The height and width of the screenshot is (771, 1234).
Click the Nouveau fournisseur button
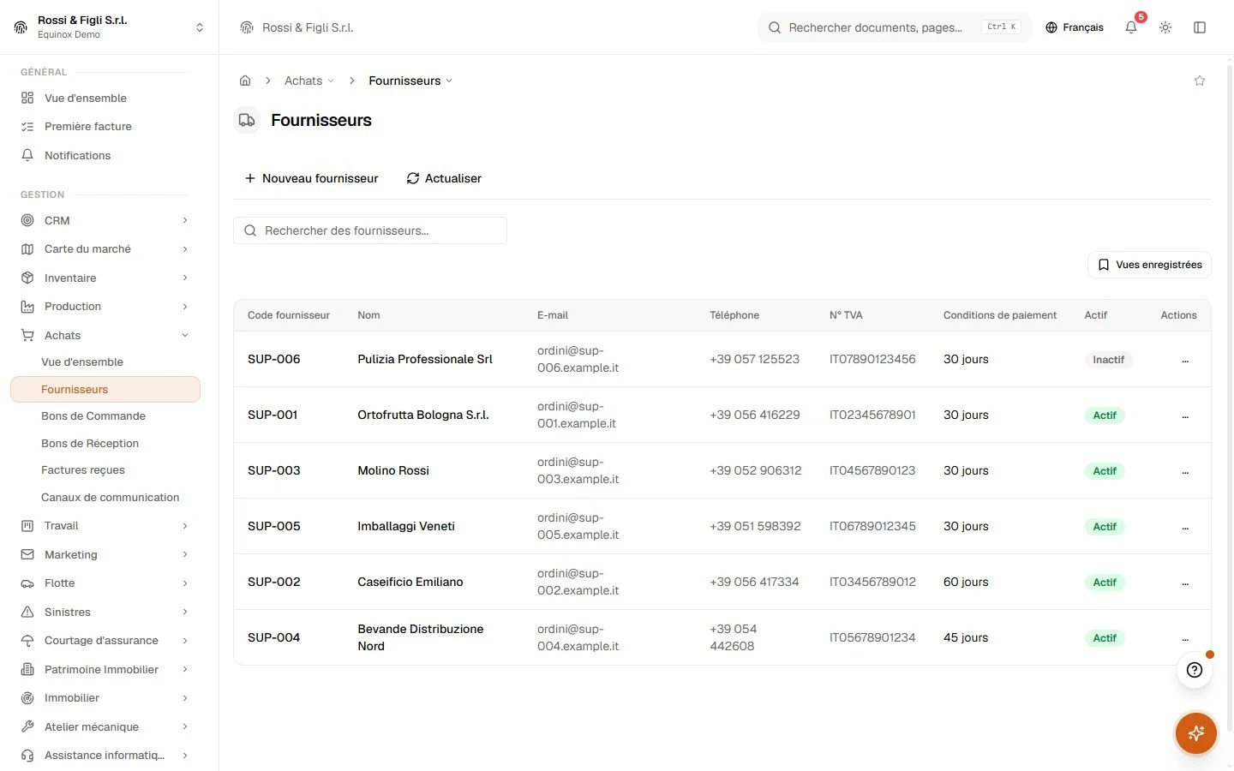[311, 178]
